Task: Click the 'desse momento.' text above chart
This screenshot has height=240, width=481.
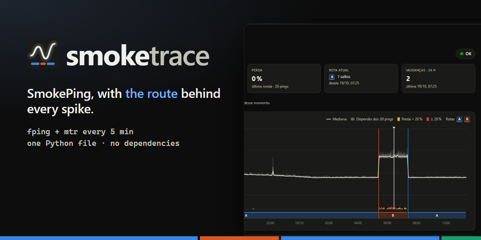Action: (257, 103)
